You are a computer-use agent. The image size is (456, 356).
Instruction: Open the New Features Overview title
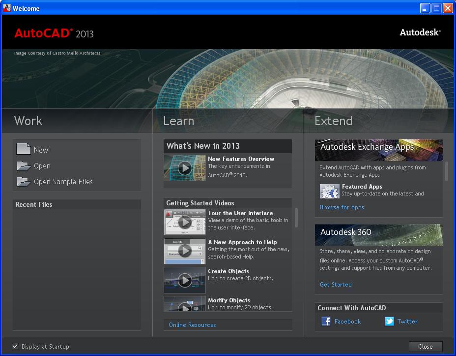pos(241,159)
